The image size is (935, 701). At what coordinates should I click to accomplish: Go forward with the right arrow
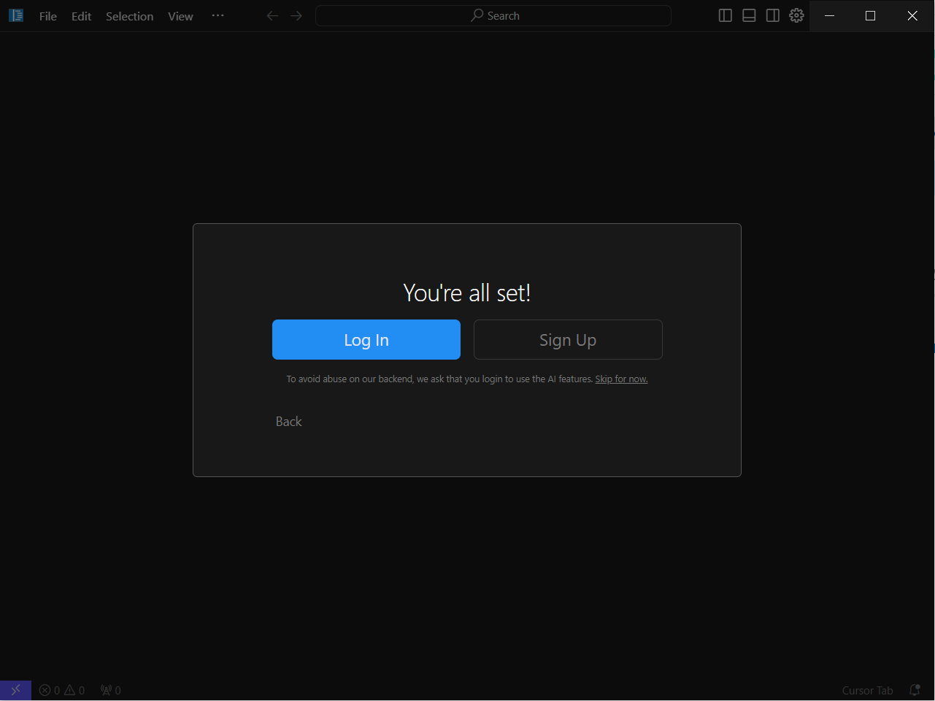click(296, 15)
